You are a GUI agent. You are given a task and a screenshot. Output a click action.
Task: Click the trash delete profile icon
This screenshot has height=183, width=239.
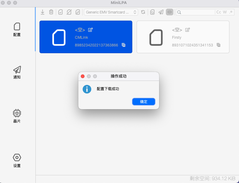coord(51,12)
